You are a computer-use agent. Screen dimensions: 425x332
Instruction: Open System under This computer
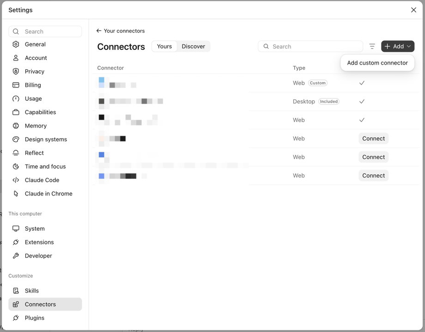pos(45,228)
